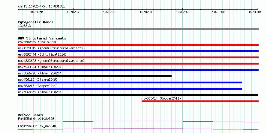
Task: Click the gray 13q33.3 cytogenetic band bar
Action: (138, 29)
